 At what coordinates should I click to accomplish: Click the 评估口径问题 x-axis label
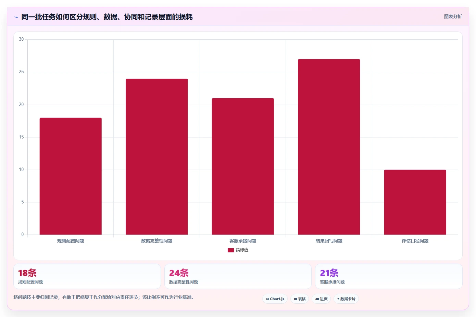[x=415, y=241]
